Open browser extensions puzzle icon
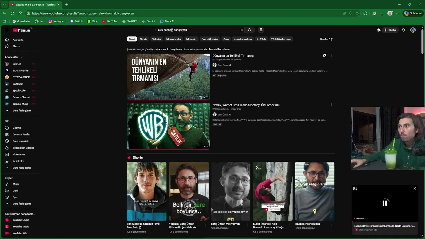 click(365, 13)
